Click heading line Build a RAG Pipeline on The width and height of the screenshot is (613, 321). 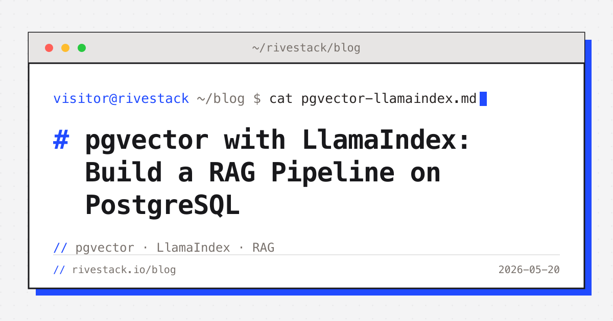coord(263,173)
